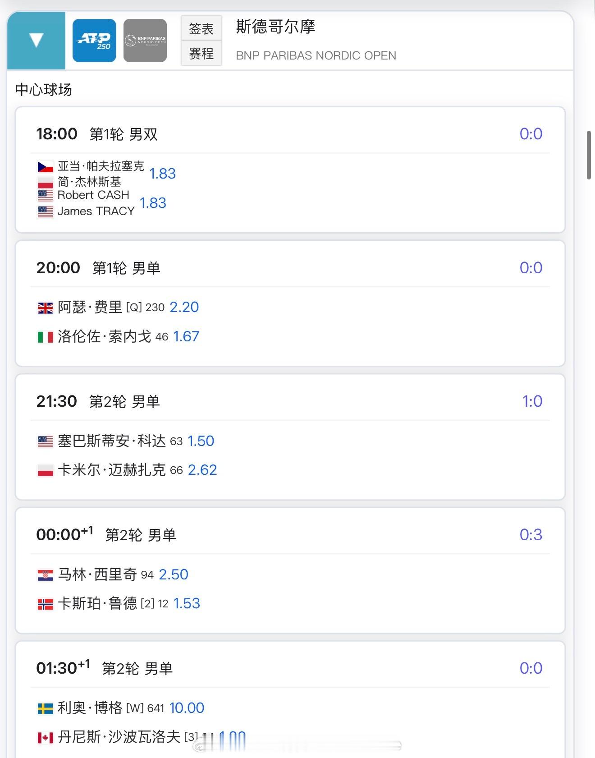
Task: Click the 0:3 score of the 00:00 match
Action: point(531,535)
